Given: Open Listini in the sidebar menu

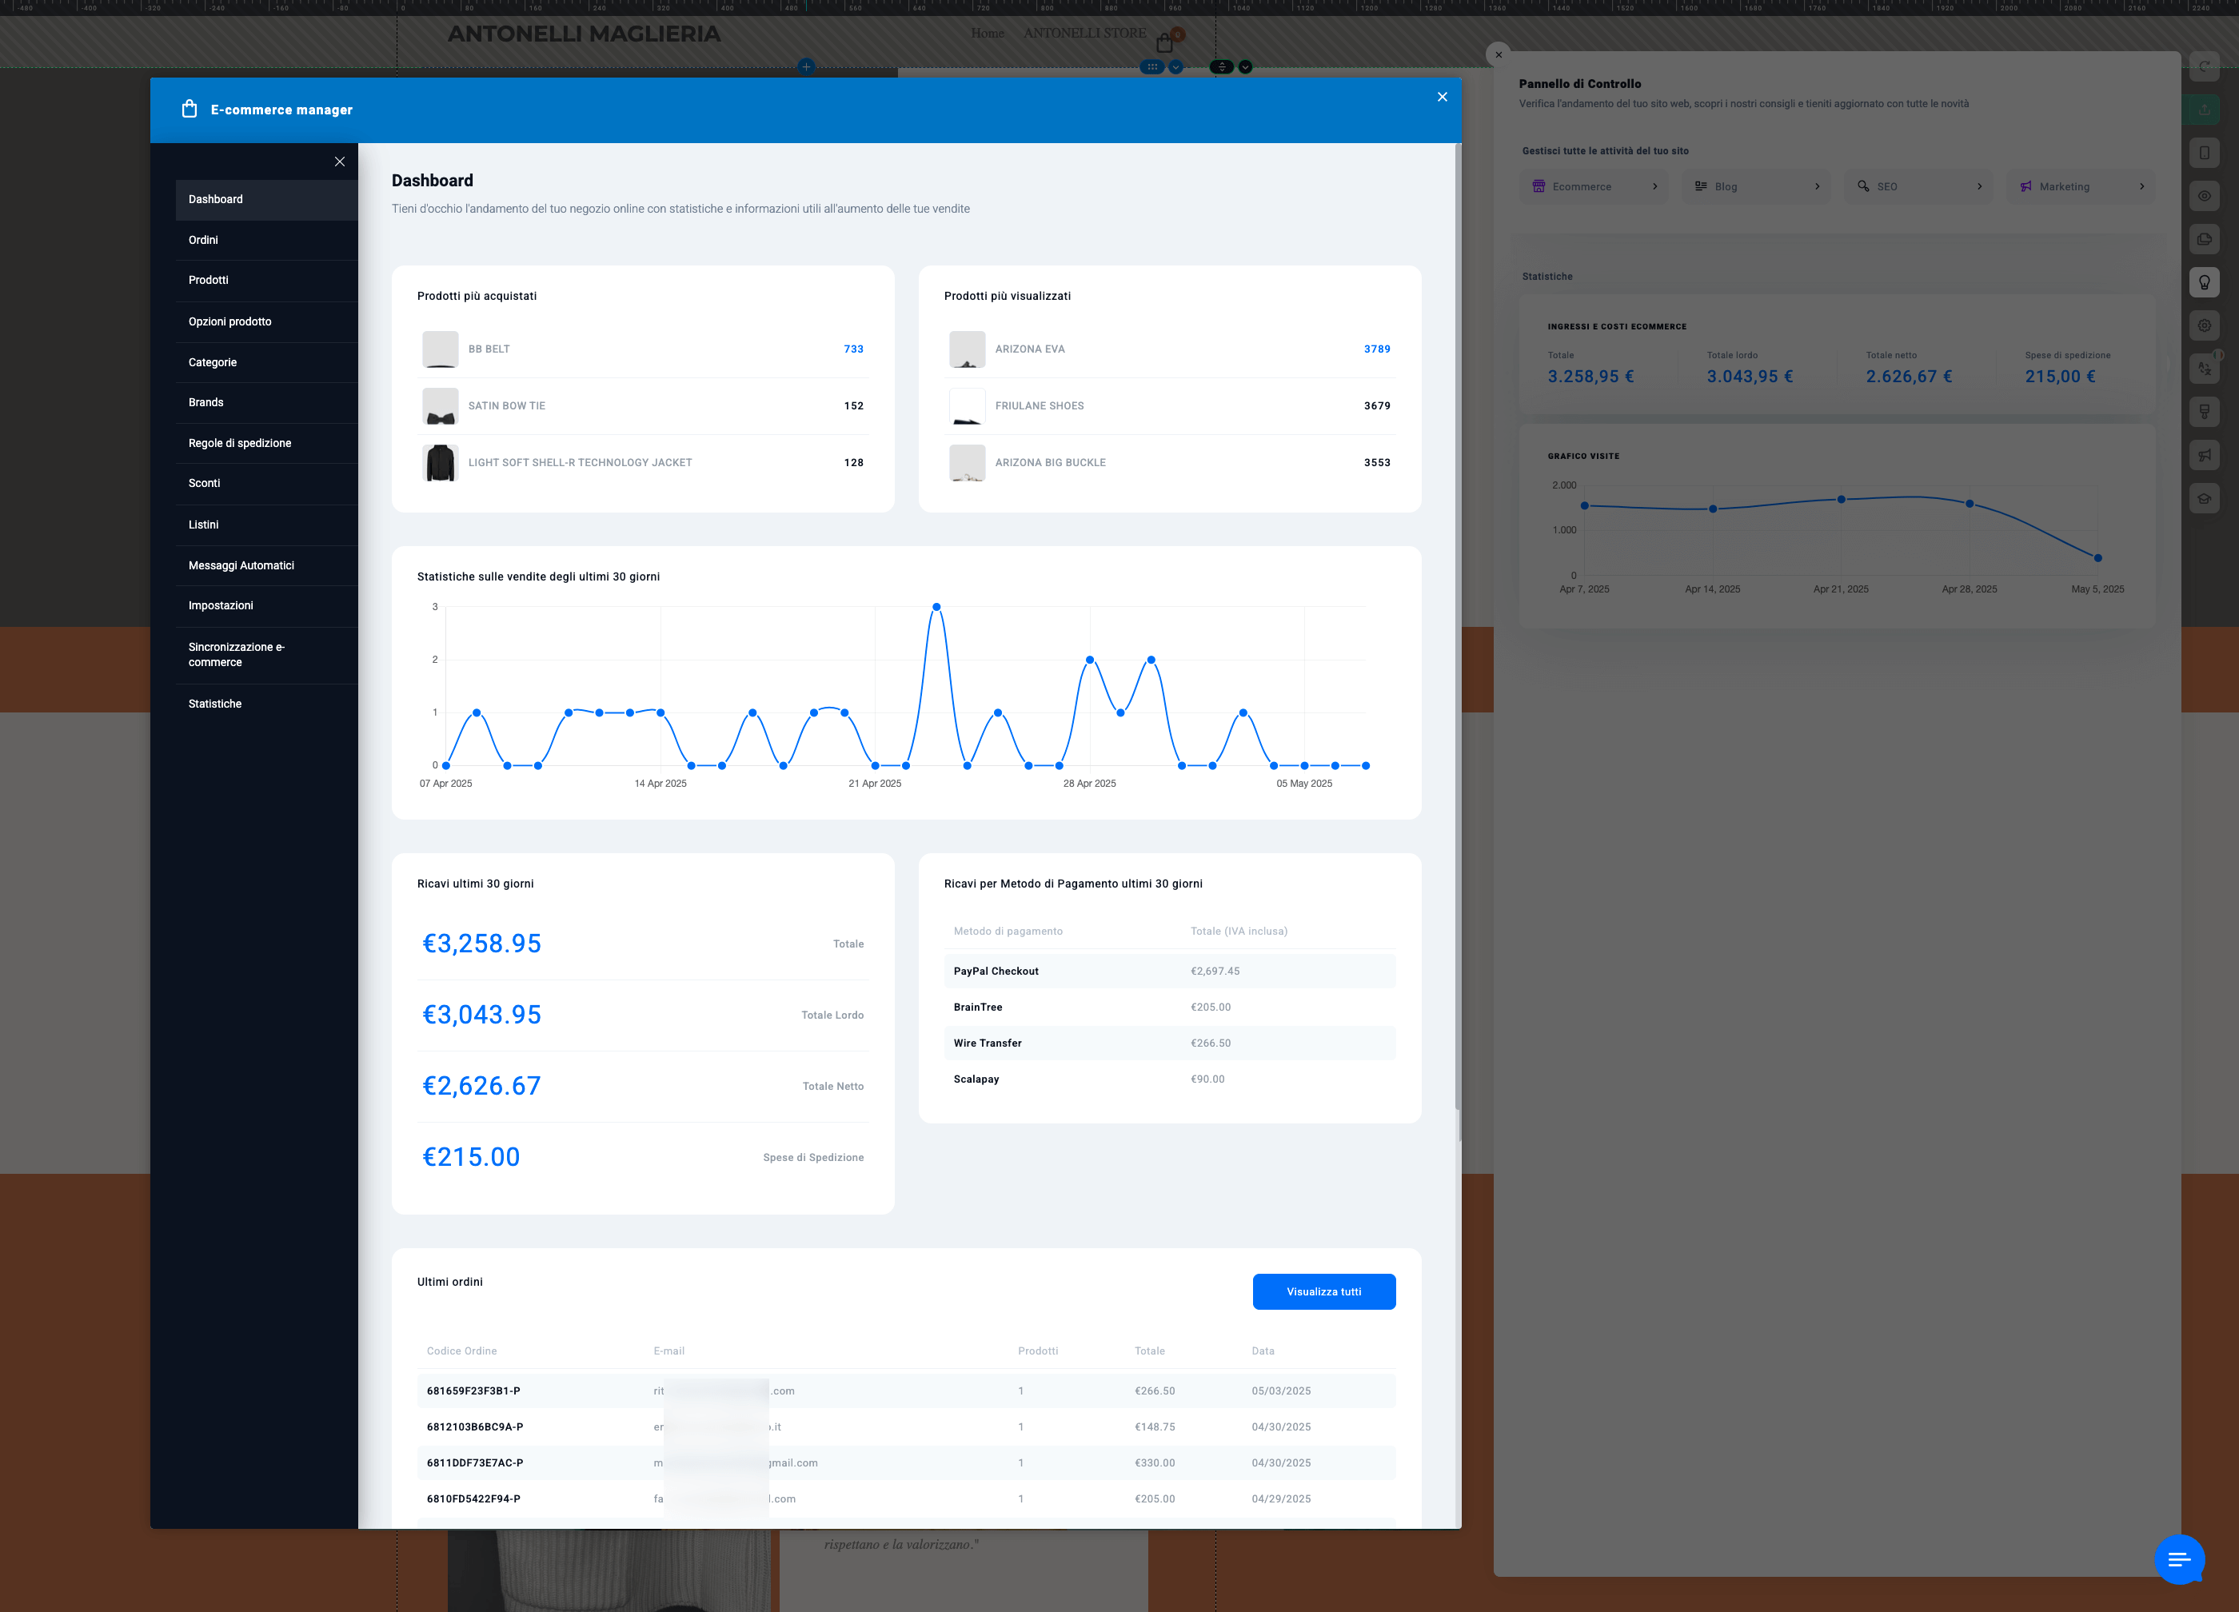Looking at the screenshot, I should 266,525.
